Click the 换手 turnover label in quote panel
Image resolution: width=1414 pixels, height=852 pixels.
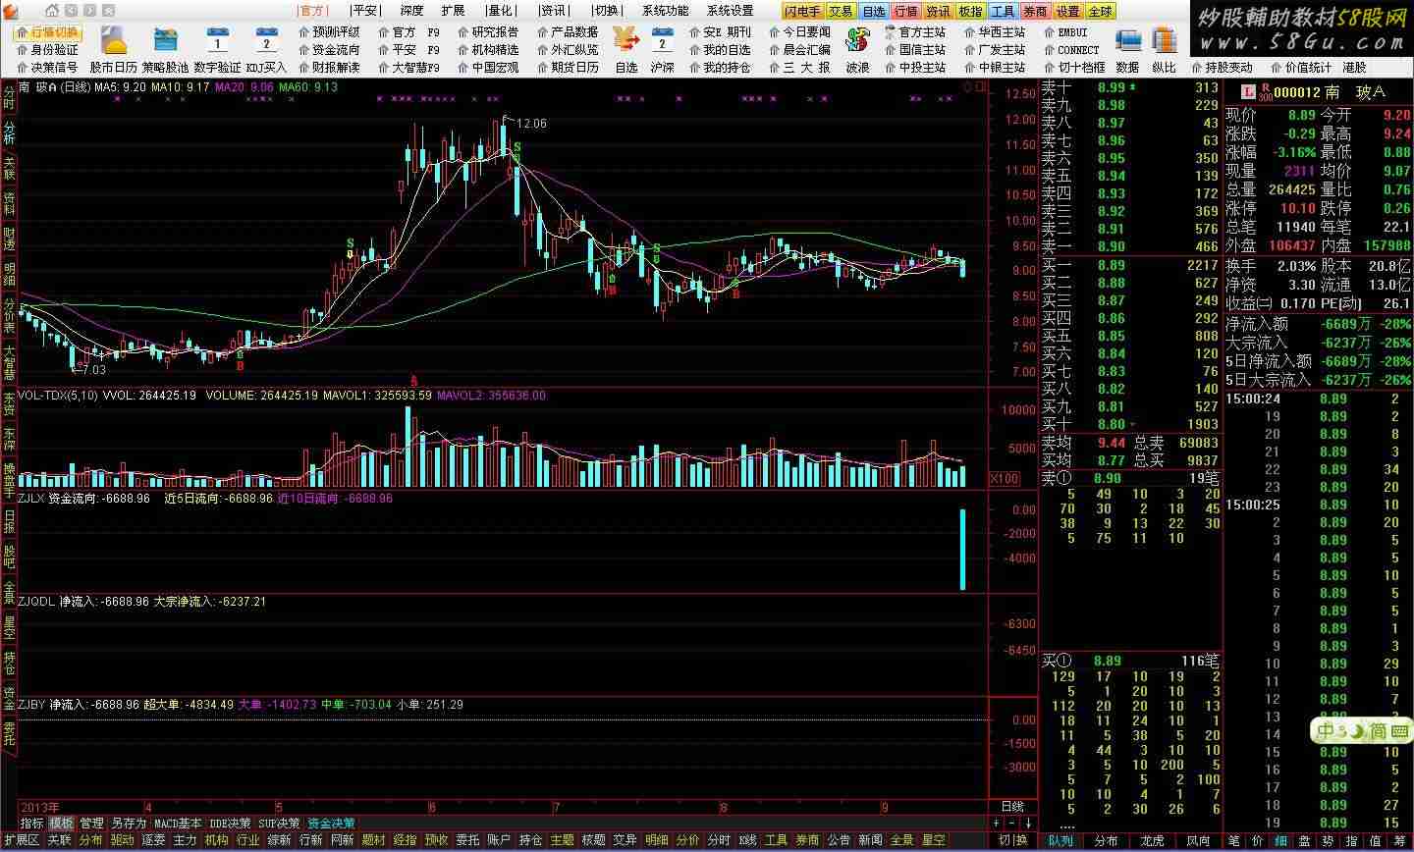[1239, 266]
